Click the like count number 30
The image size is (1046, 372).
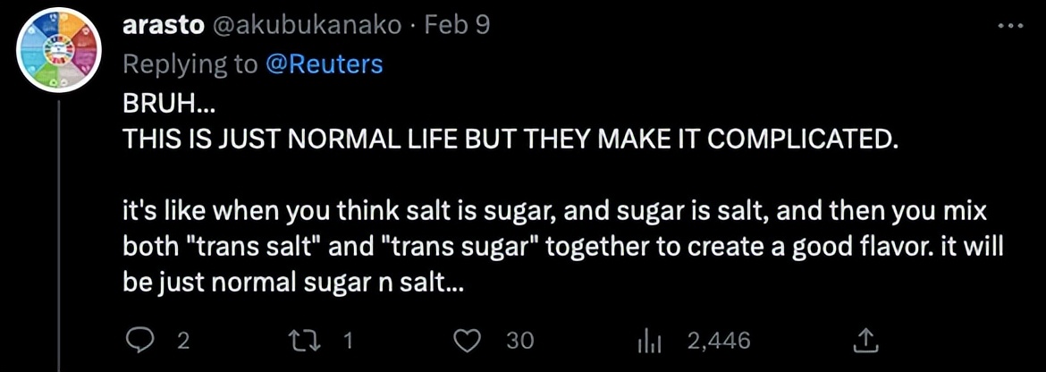tap(519, 341)
